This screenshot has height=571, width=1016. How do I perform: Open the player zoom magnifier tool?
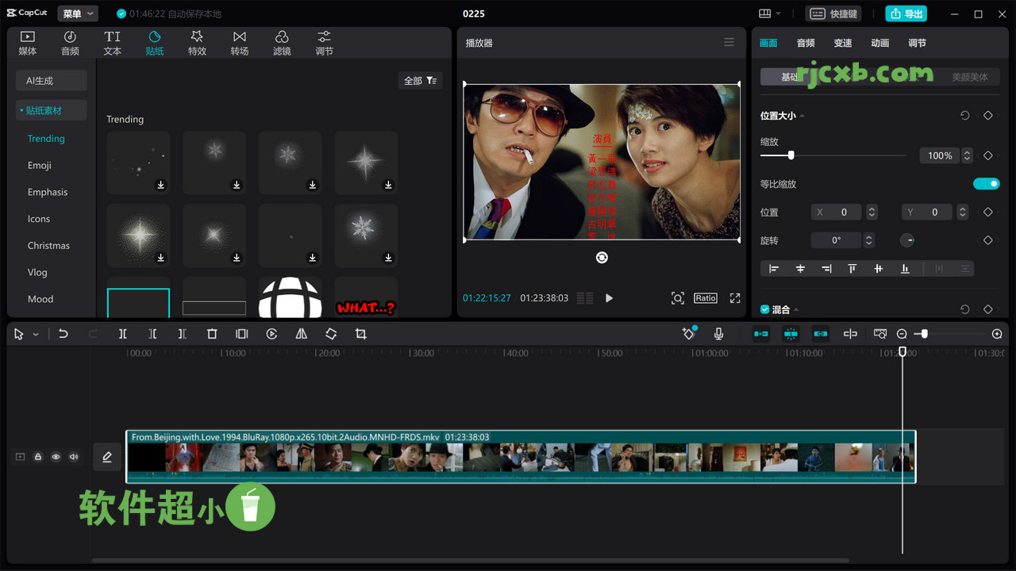pyautogui.click(x=677, y=298)
